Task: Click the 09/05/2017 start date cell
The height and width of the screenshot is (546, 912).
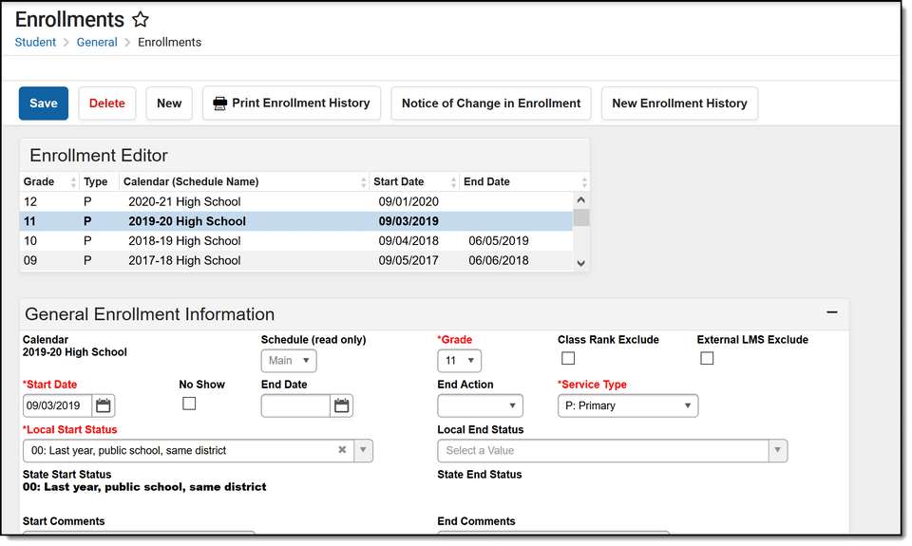Action: (408, 260)
